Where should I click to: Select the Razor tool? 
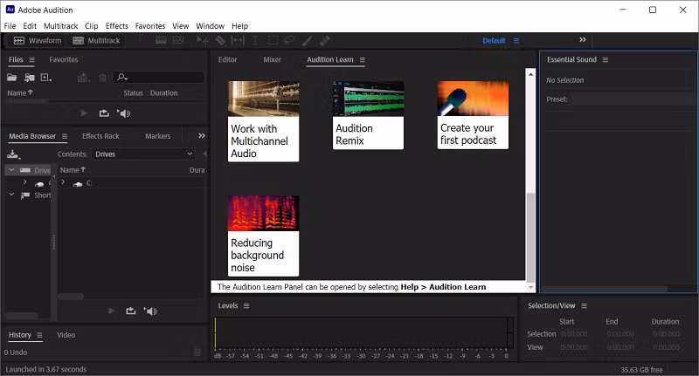(x=220, y=40)
